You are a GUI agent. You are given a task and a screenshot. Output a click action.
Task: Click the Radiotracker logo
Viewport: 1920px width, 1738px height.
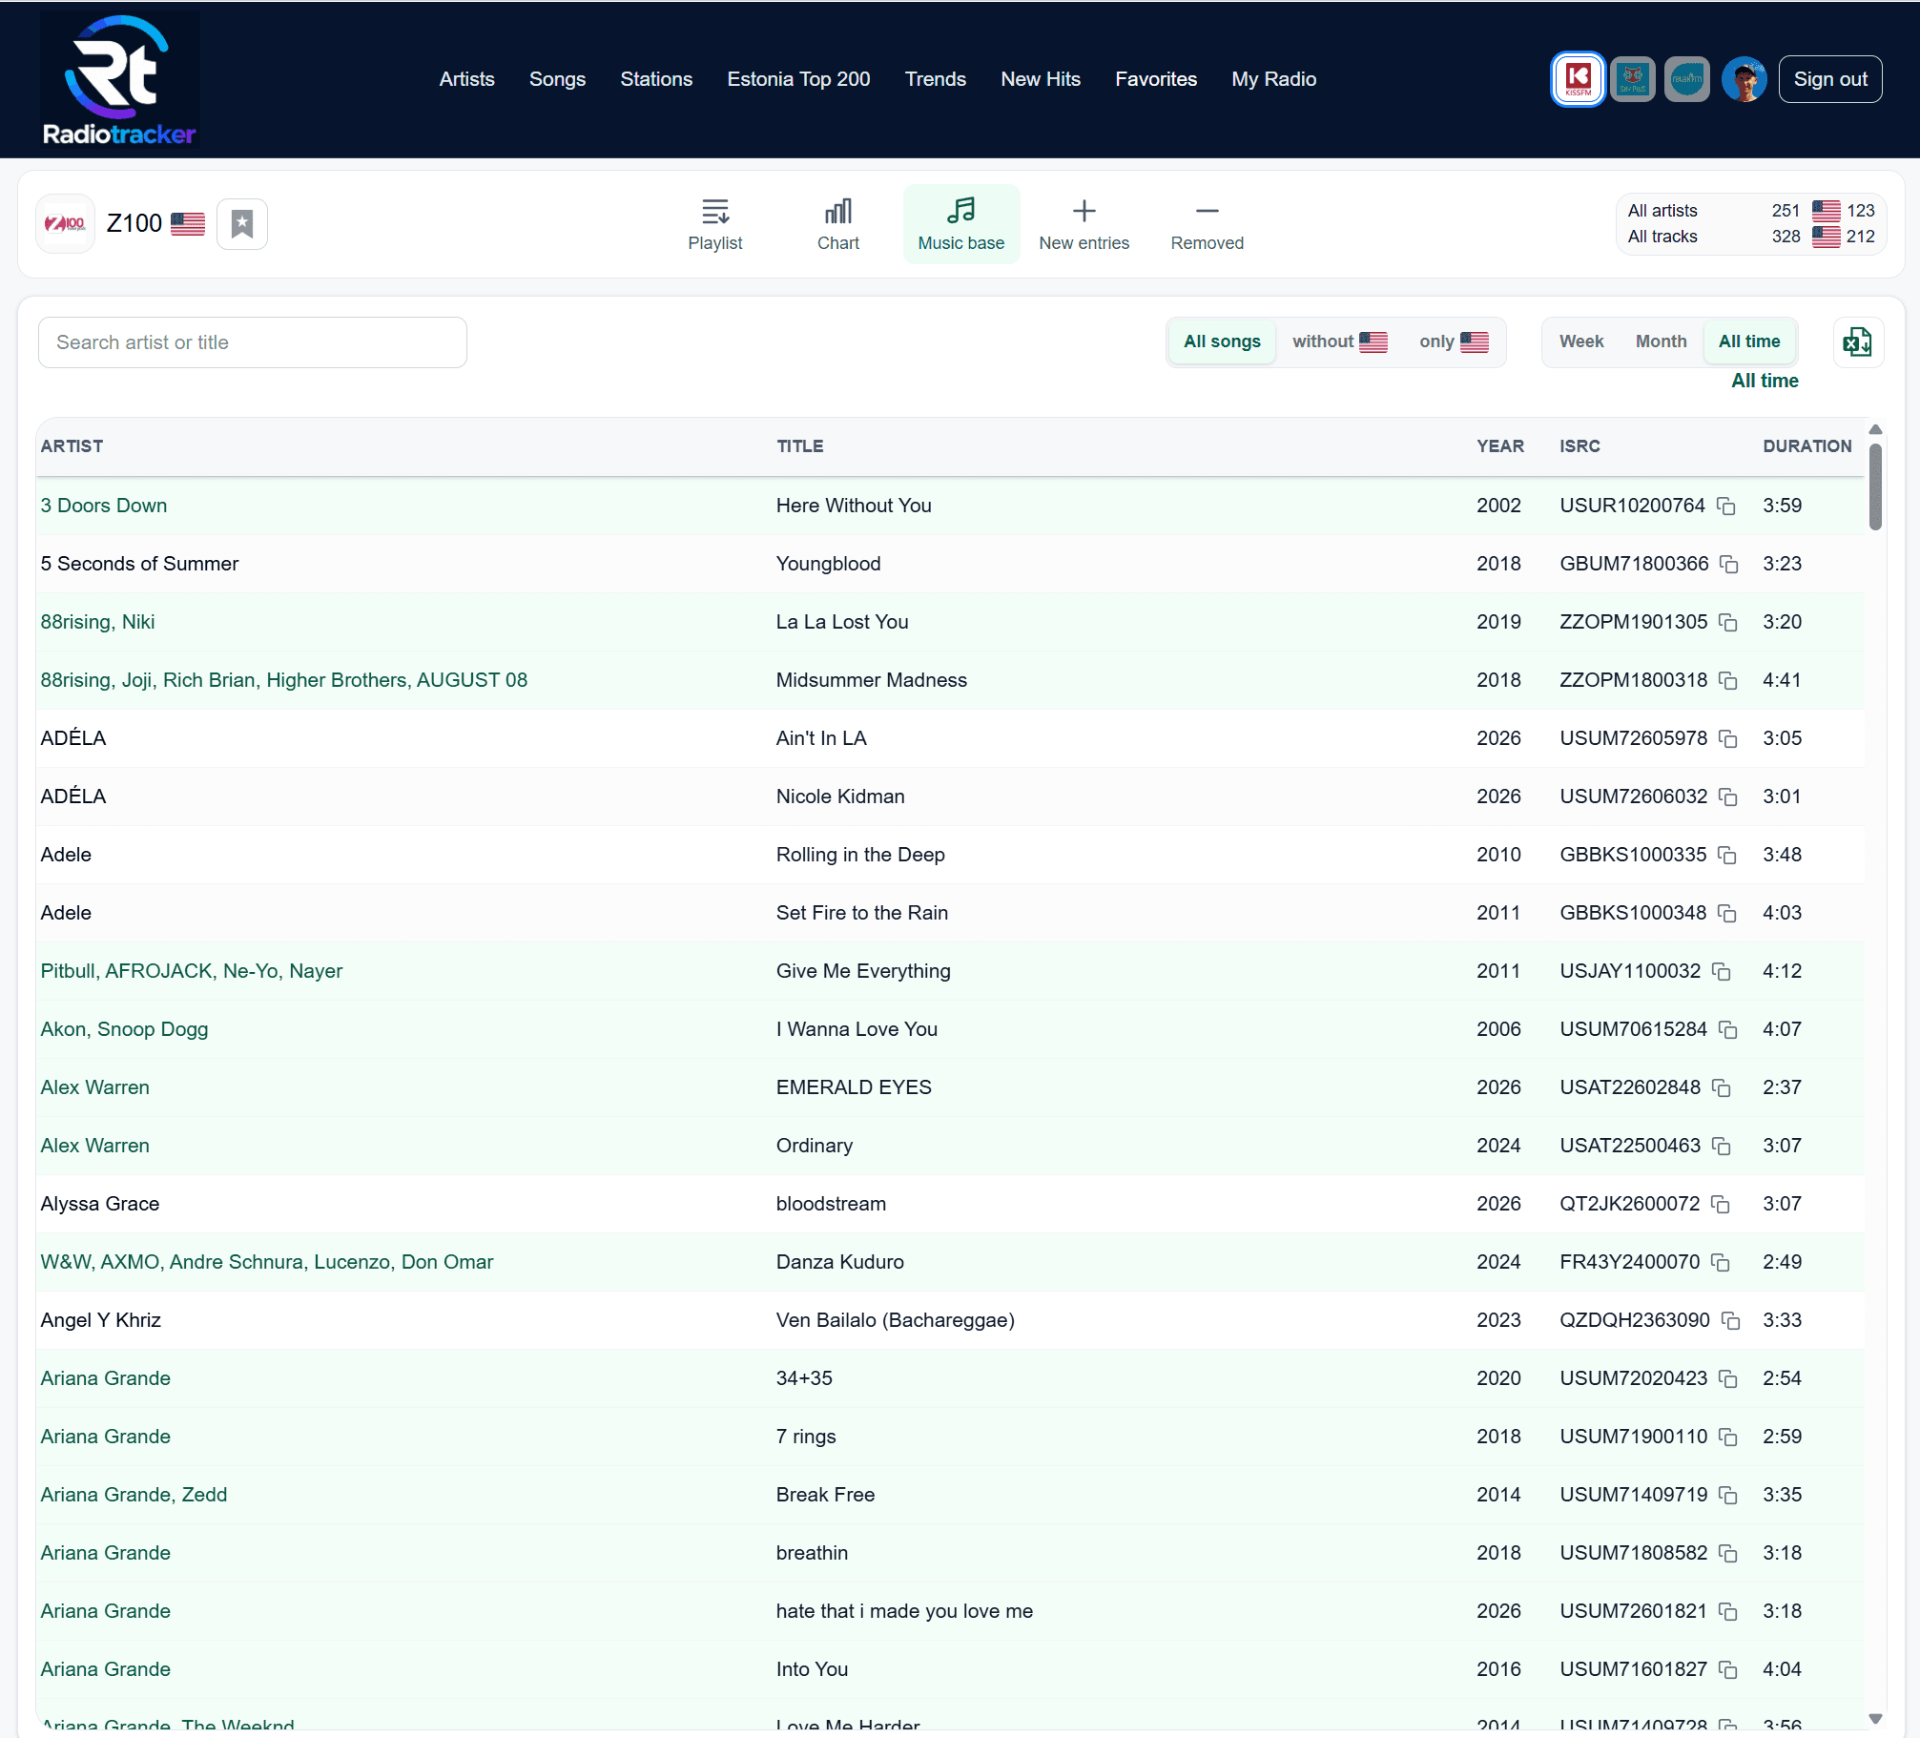(x=119, y=80)
